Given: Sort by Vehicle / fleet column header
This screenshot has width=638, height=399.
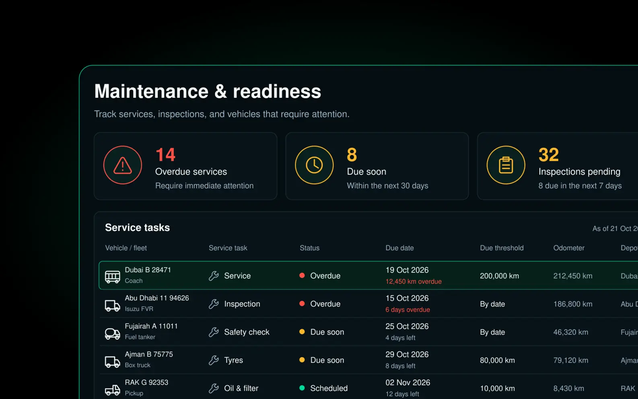Looking at the screenshot, I should tap(126, 248).
